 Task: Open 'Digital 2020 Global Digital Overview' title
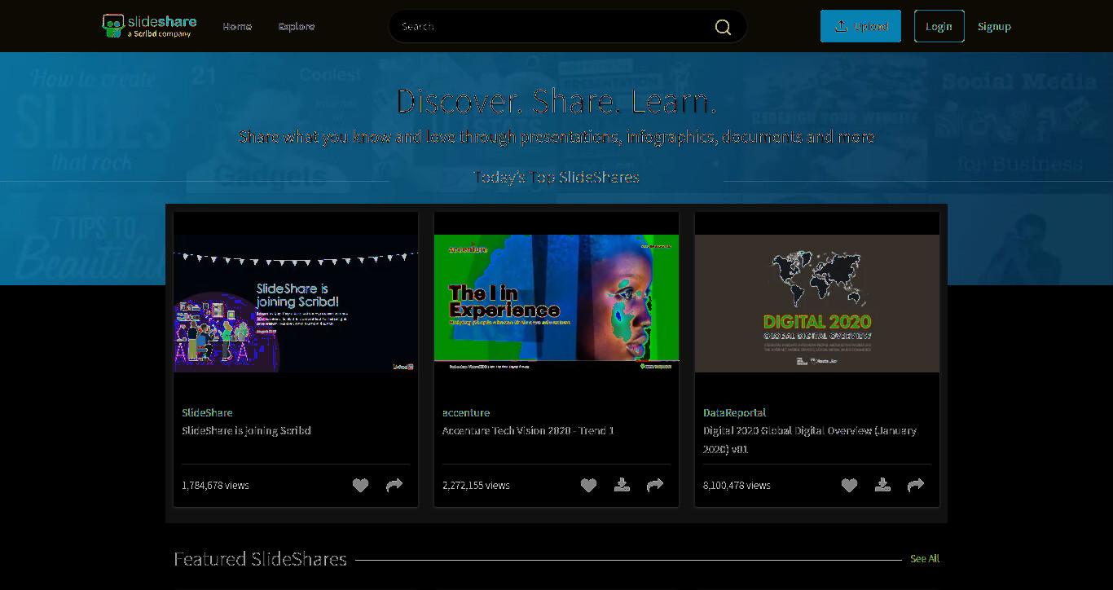[x=810, y=439]
